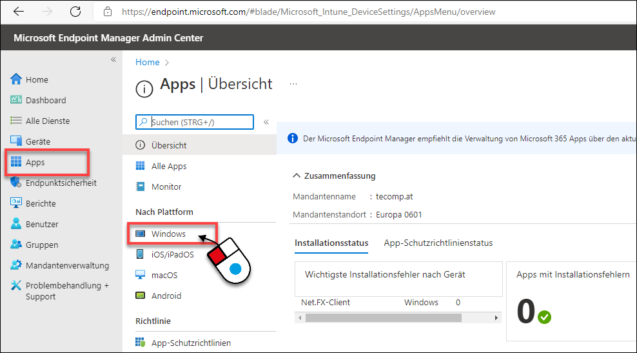Select the Geräte devices icon
The height and width of the screenshot is (353, 637).
(x=15, y=141)
